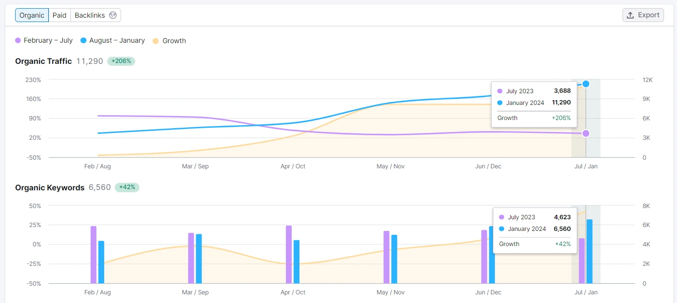Click the blue Feb / Aug keyword bar
The height and width of the screenshot is (303, 677).
(x=101, y=262)
